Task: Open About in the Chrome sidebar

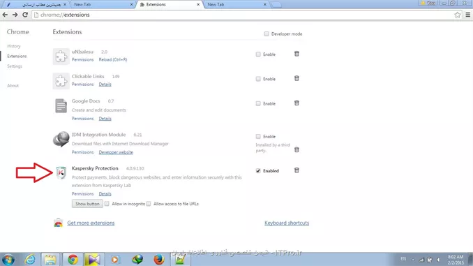Action: click(x=13, y=86)
